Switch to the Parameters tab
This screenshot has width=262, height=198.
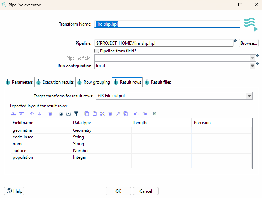point(19,82)
